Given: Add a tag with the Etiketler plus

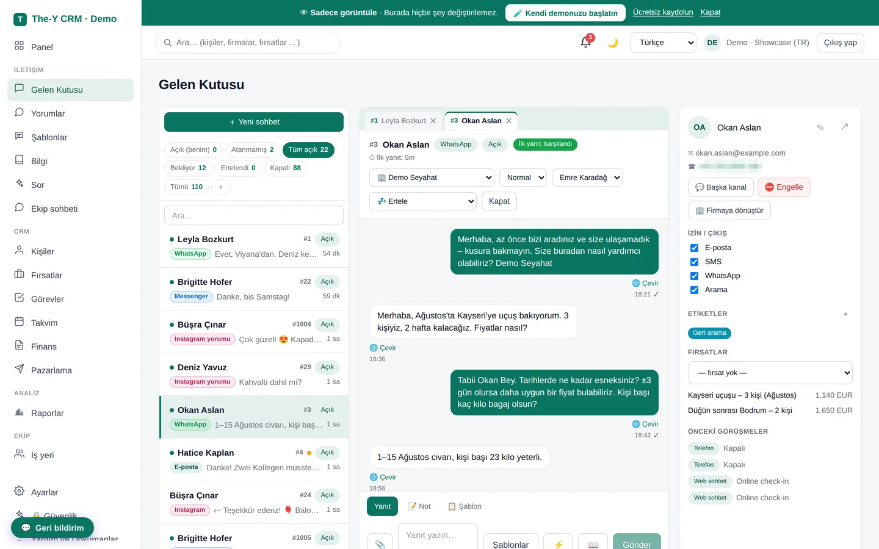Looking at the screenshot, I should point(845,314).
